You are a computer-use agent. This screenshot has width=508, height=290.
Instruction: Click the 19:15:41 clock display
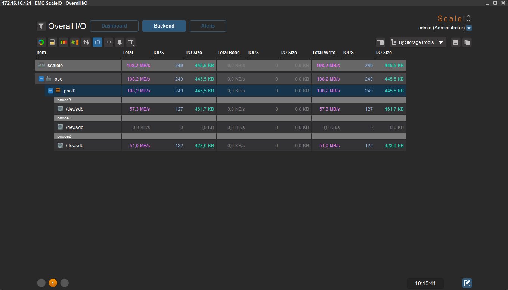pyautogui.click(x=425, y=283)
